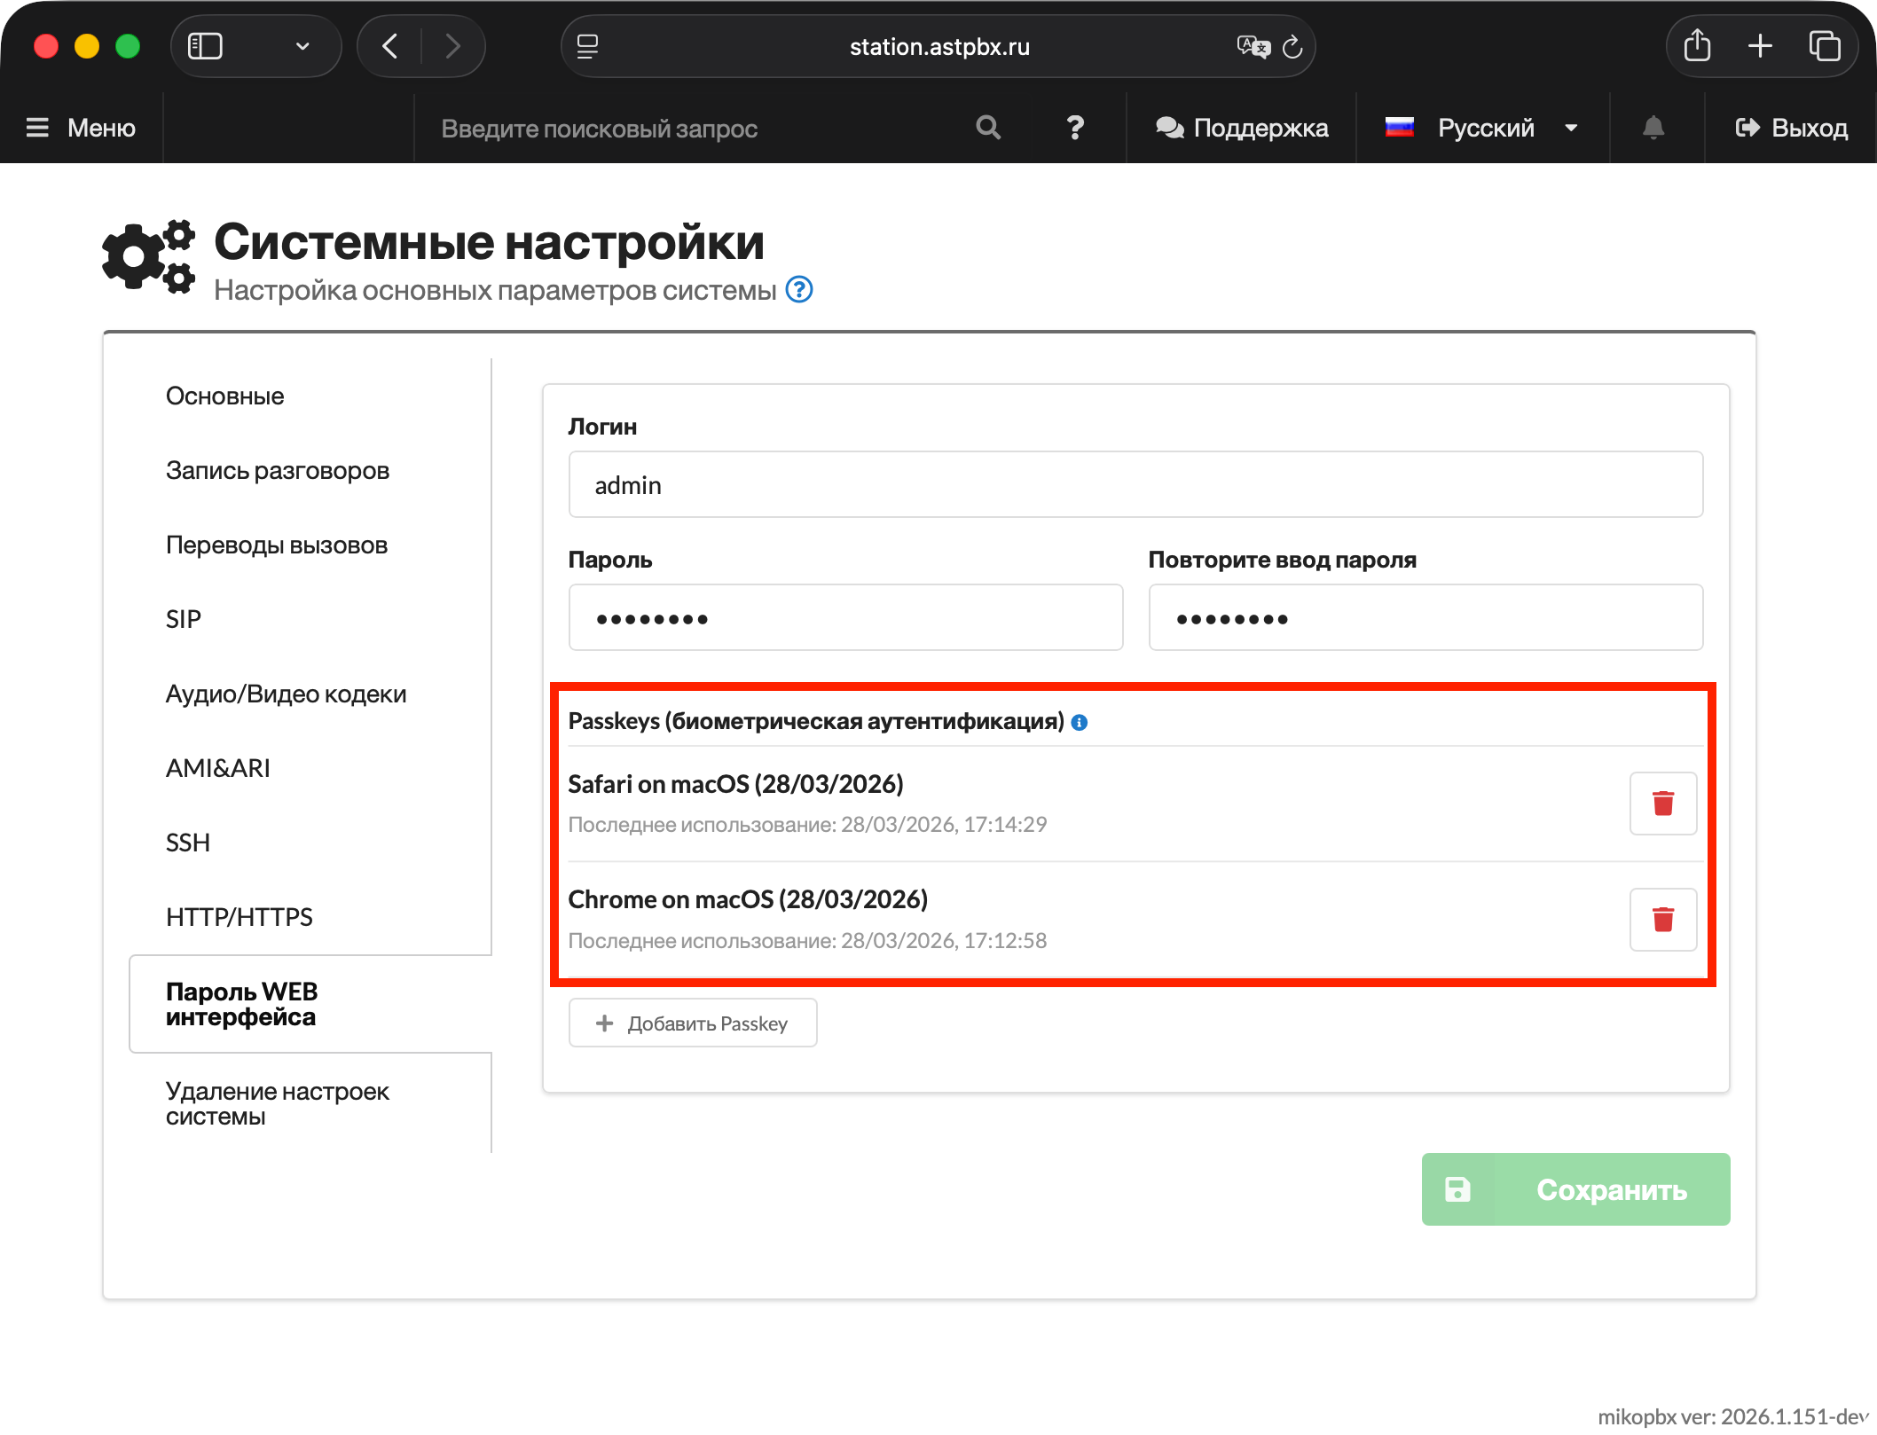Open the question mark help icon
The width and height of the screenshot is (1877, 1435).
(1075, 128)
